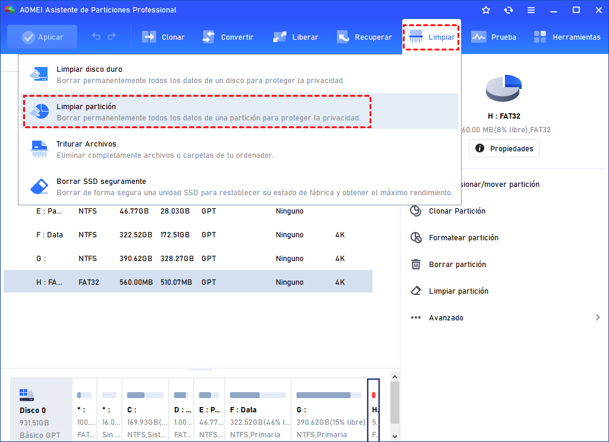Image resolution: width=609 pixels, height=442 pixels.
Task: Select the D: partition block in disk map
Action: [x=181, y=410]
